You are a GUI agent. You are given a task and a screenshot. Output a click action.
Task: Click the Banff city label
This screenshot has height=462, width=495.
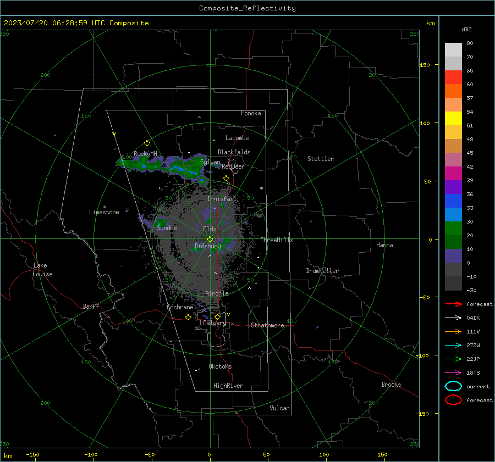(91, 306)
